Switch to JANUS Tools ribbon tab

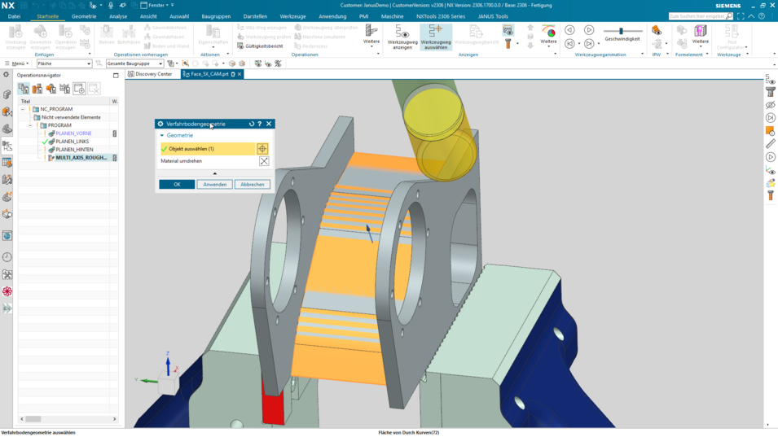[493, 16]
